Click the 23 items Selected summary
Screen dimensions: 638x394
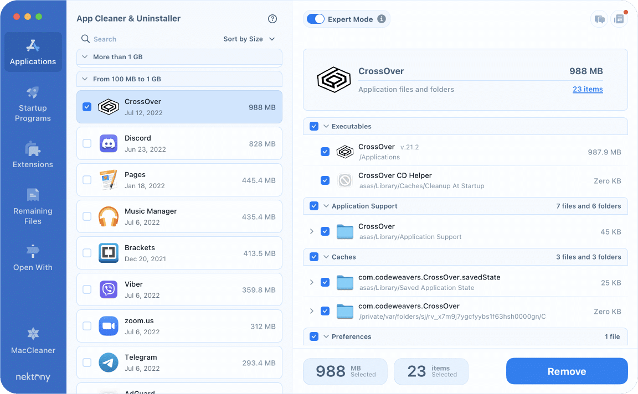tap(431, 371)
